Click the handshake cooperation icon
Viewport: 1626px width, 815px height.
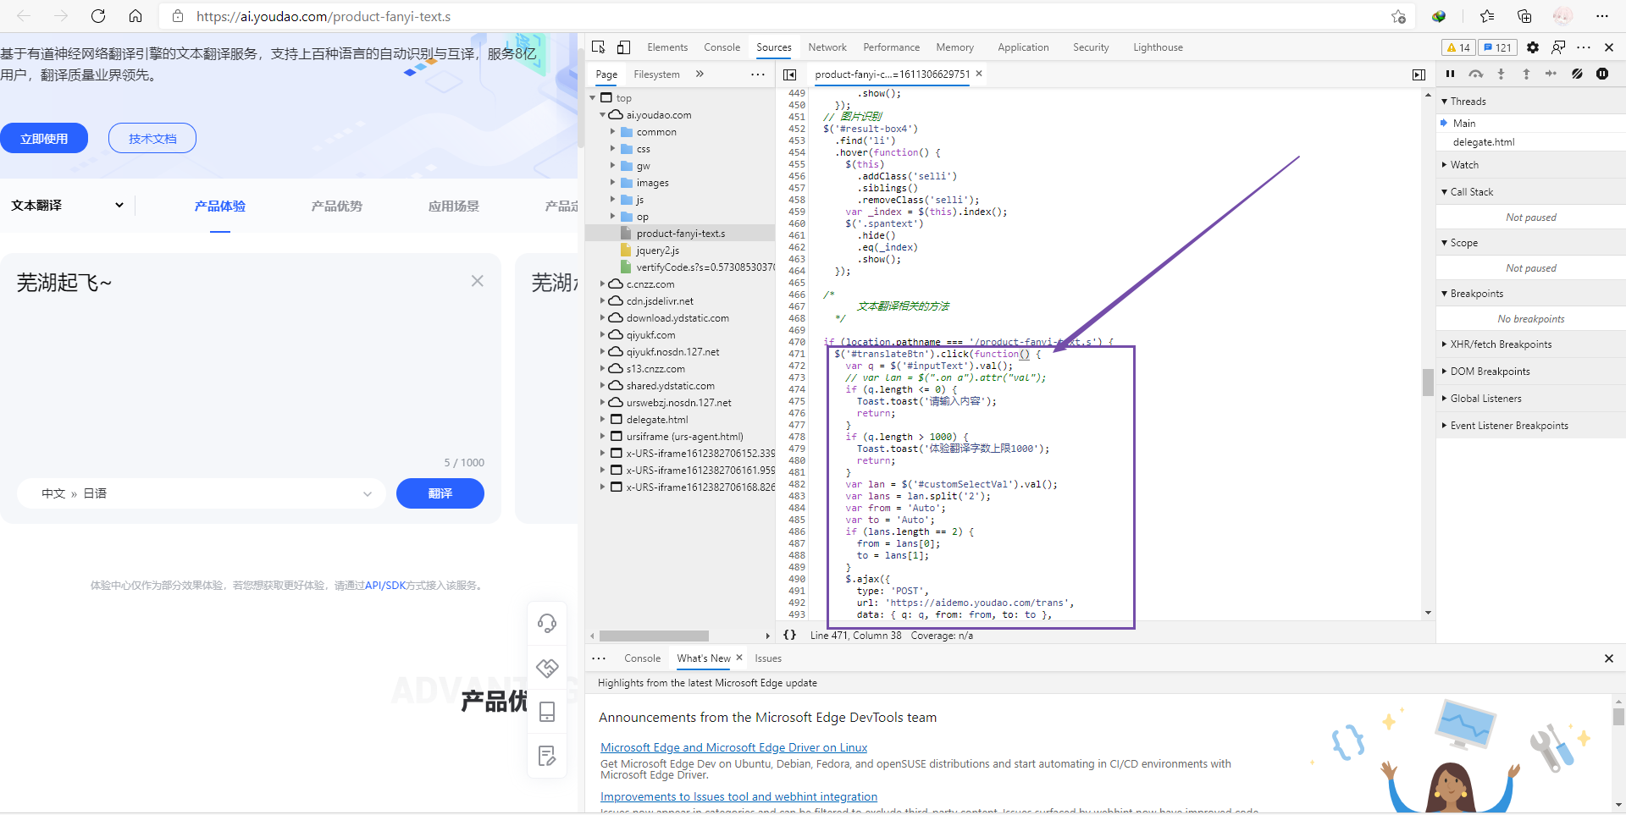coord(547,668)
